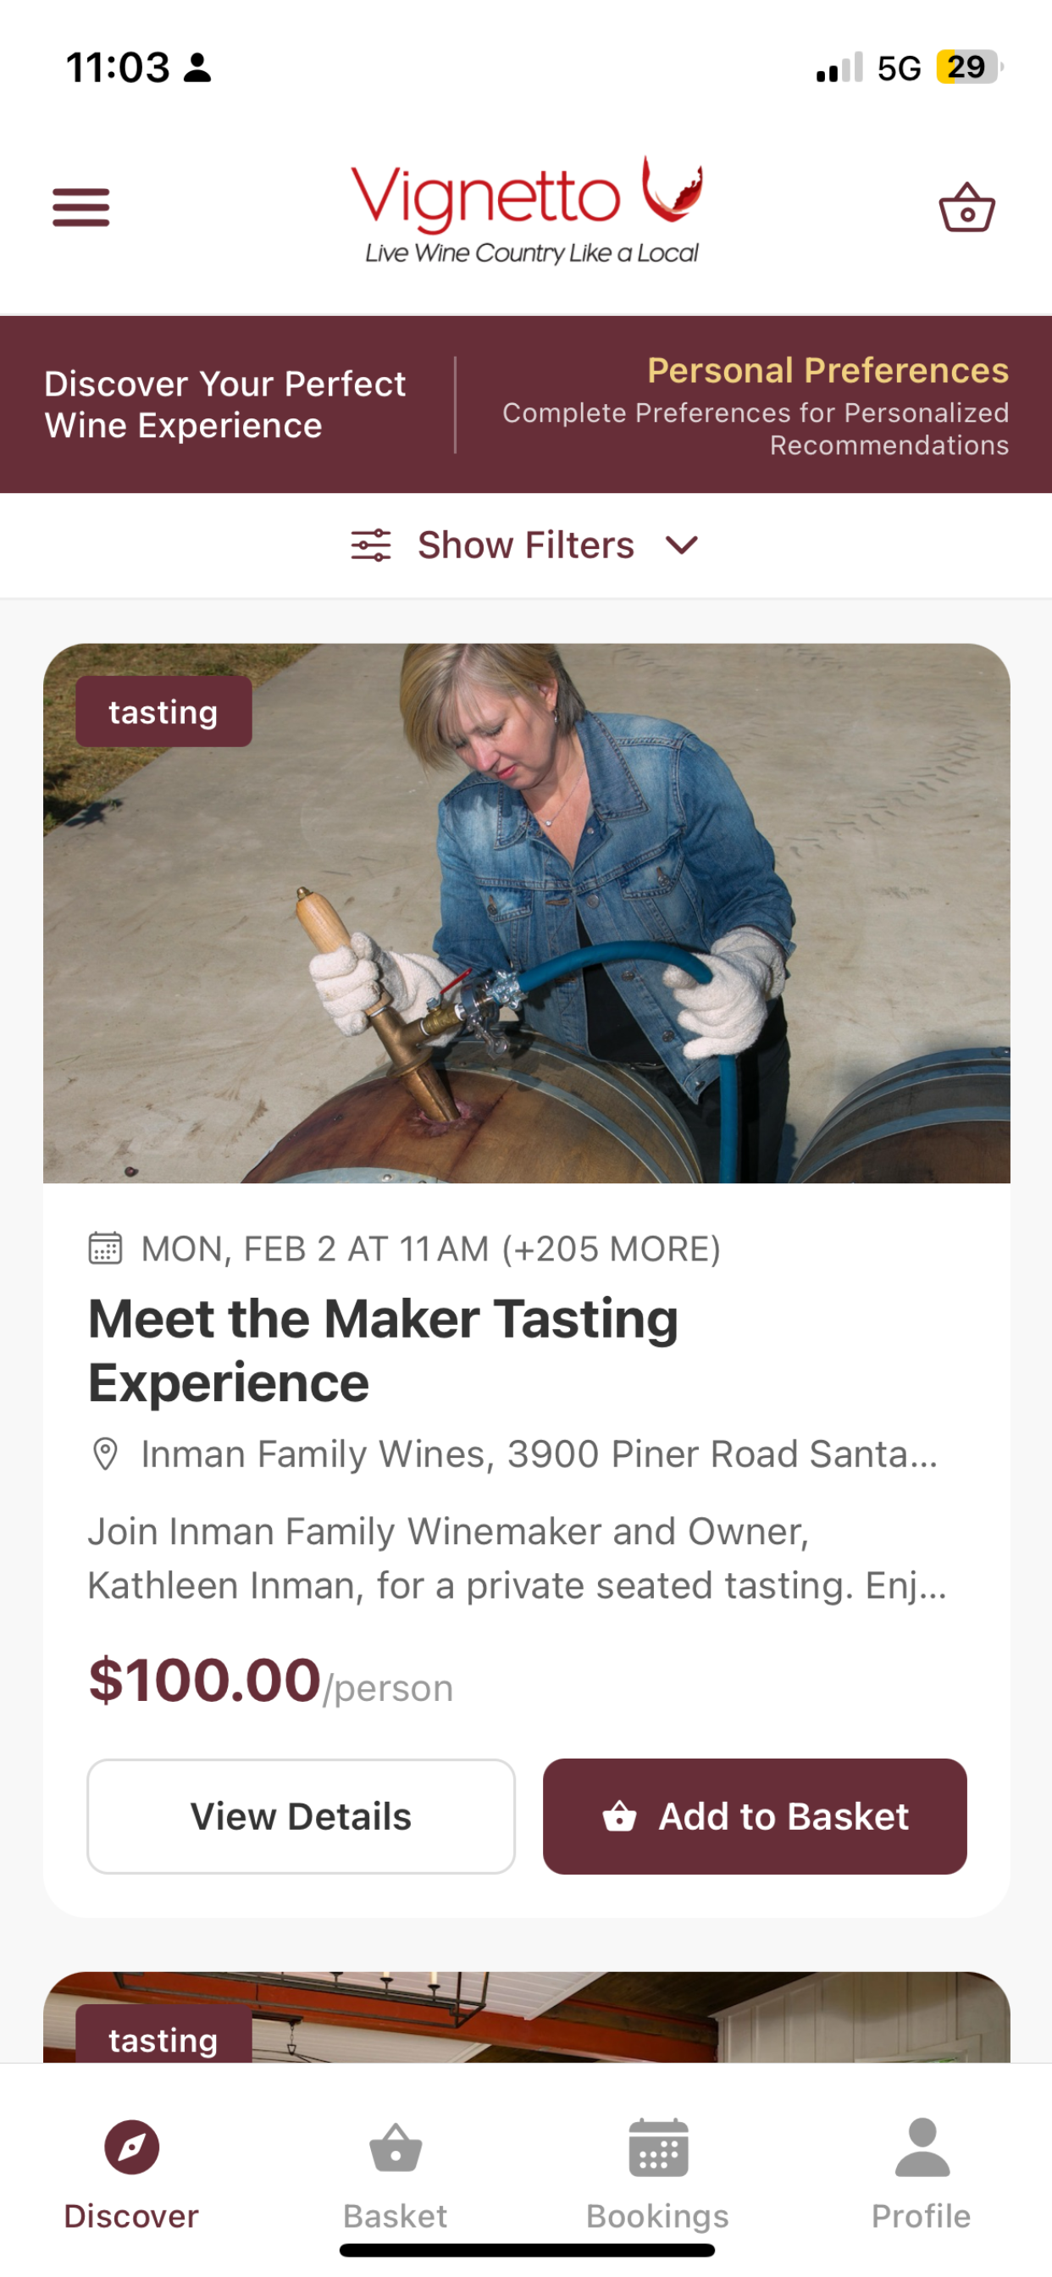The width and height of the screenshot is (1052, 2277).
Task: Open the Bookings tab
Action: click(658, 2175)
